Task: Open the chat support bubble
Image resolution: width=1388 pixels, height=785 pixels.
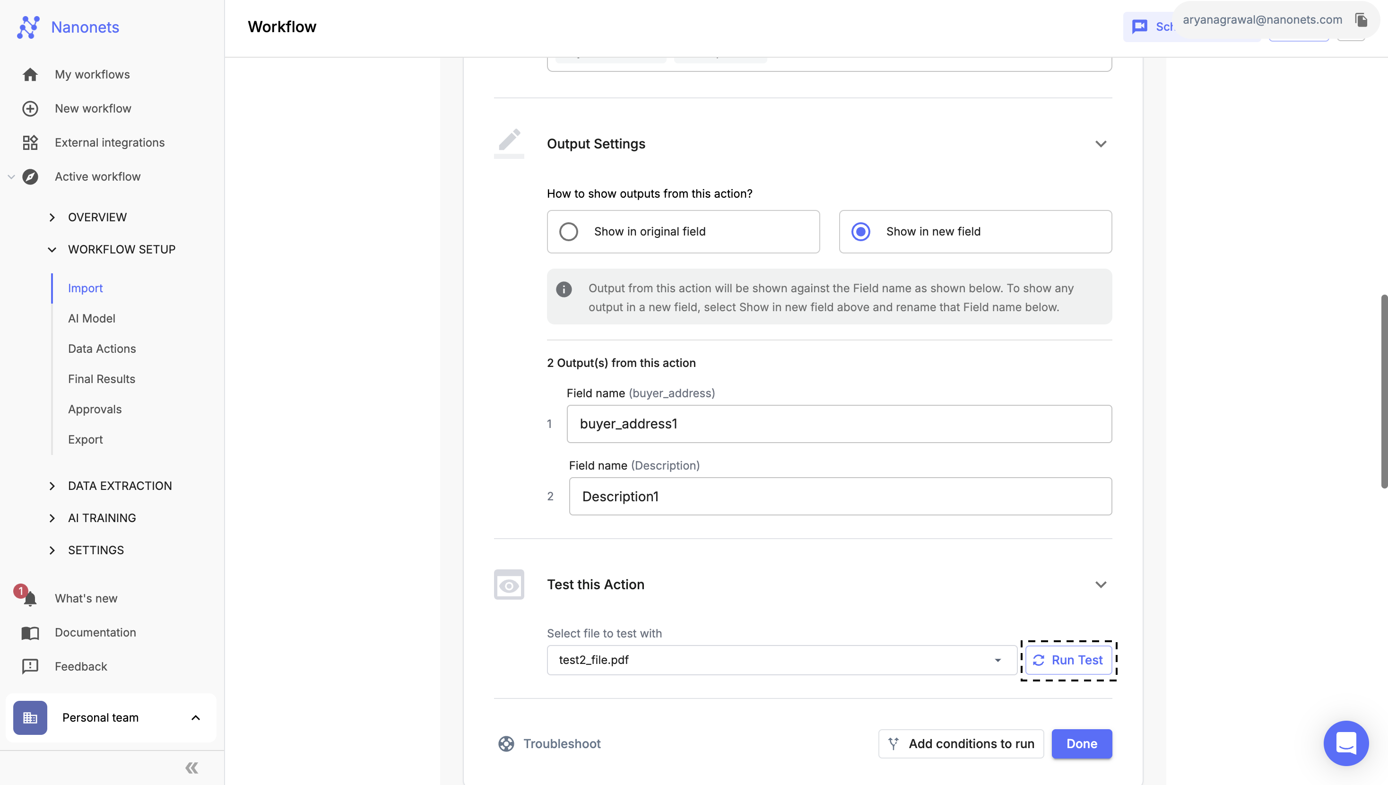Action: (x=1346, y=743)
